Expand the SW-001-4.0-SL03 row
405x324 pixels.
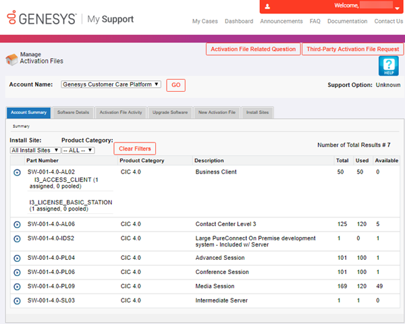17,301
